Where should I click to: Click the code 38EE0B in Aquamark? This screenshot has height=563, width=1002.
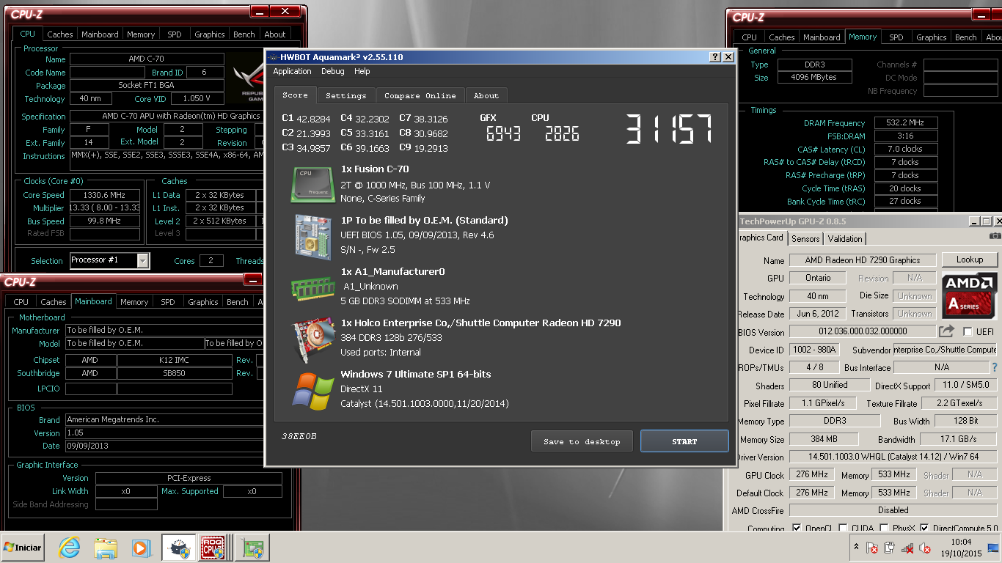[x=299, y=436]
